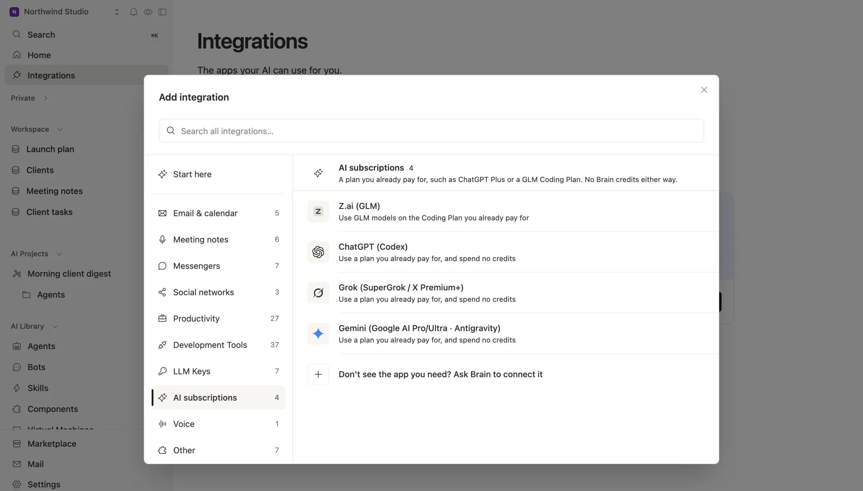Toggle the eye visibility icon in the sidebar header
Image resolution: width=863 pixels, height=491 pixels.
click(148, 12)
